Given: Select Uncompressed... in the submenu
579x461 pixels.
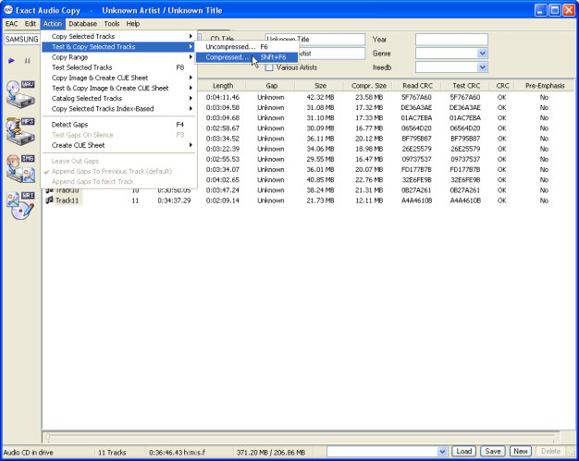Looking at the screenshot, I should (x=231, y=46).
